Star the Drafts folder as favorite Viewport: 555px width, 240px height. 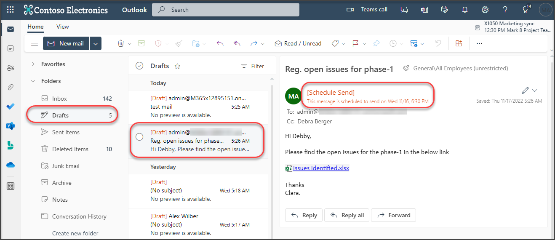pyautogui.click(x=177, y=66)
